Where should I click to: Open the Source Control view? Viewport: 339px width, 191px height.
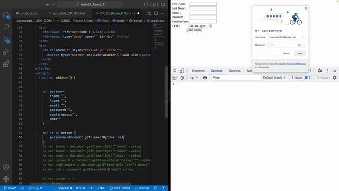tap(6, 39)
